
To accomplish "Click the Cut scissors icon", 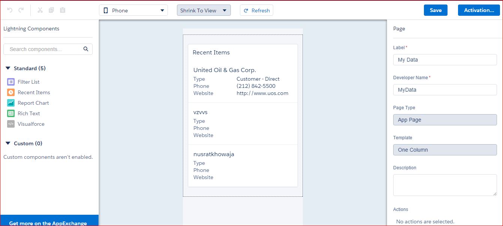I will 40,10.
